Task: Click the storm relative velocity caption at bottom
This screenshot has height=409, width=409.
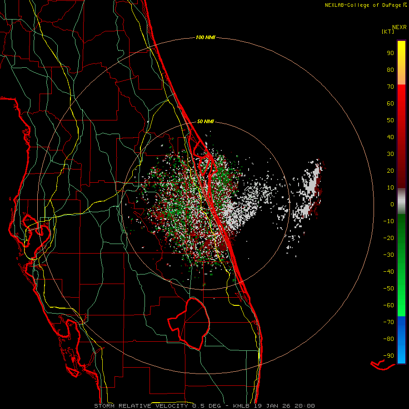Action: coord(204,406)
